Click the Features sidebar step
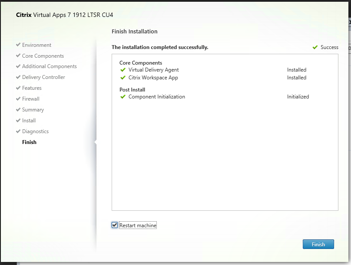The height and width of the screenshot is (265, 351). [x=32, y=88]
